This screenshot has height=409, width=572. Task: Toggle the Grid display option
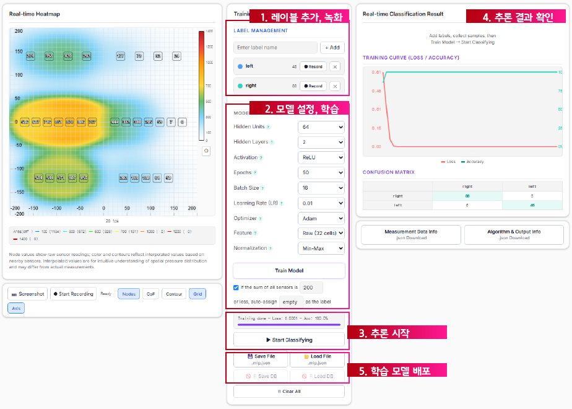(197, 294)
